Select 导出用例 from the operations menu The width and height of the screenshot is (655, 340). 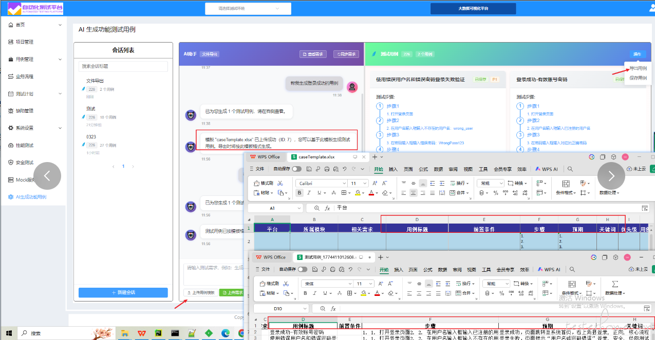638,68
